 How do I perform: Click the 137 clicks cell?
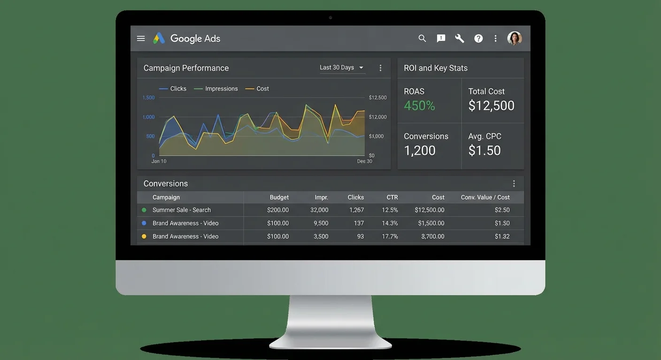pos(359,223)
